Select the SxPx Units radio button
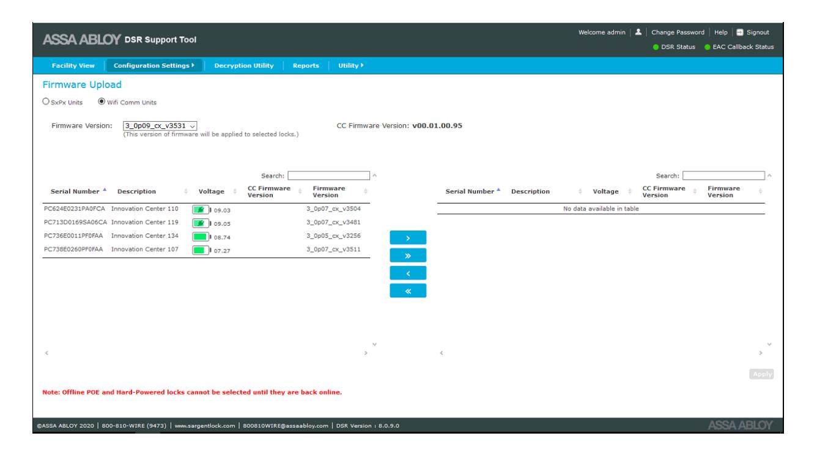 pos(45,102)
